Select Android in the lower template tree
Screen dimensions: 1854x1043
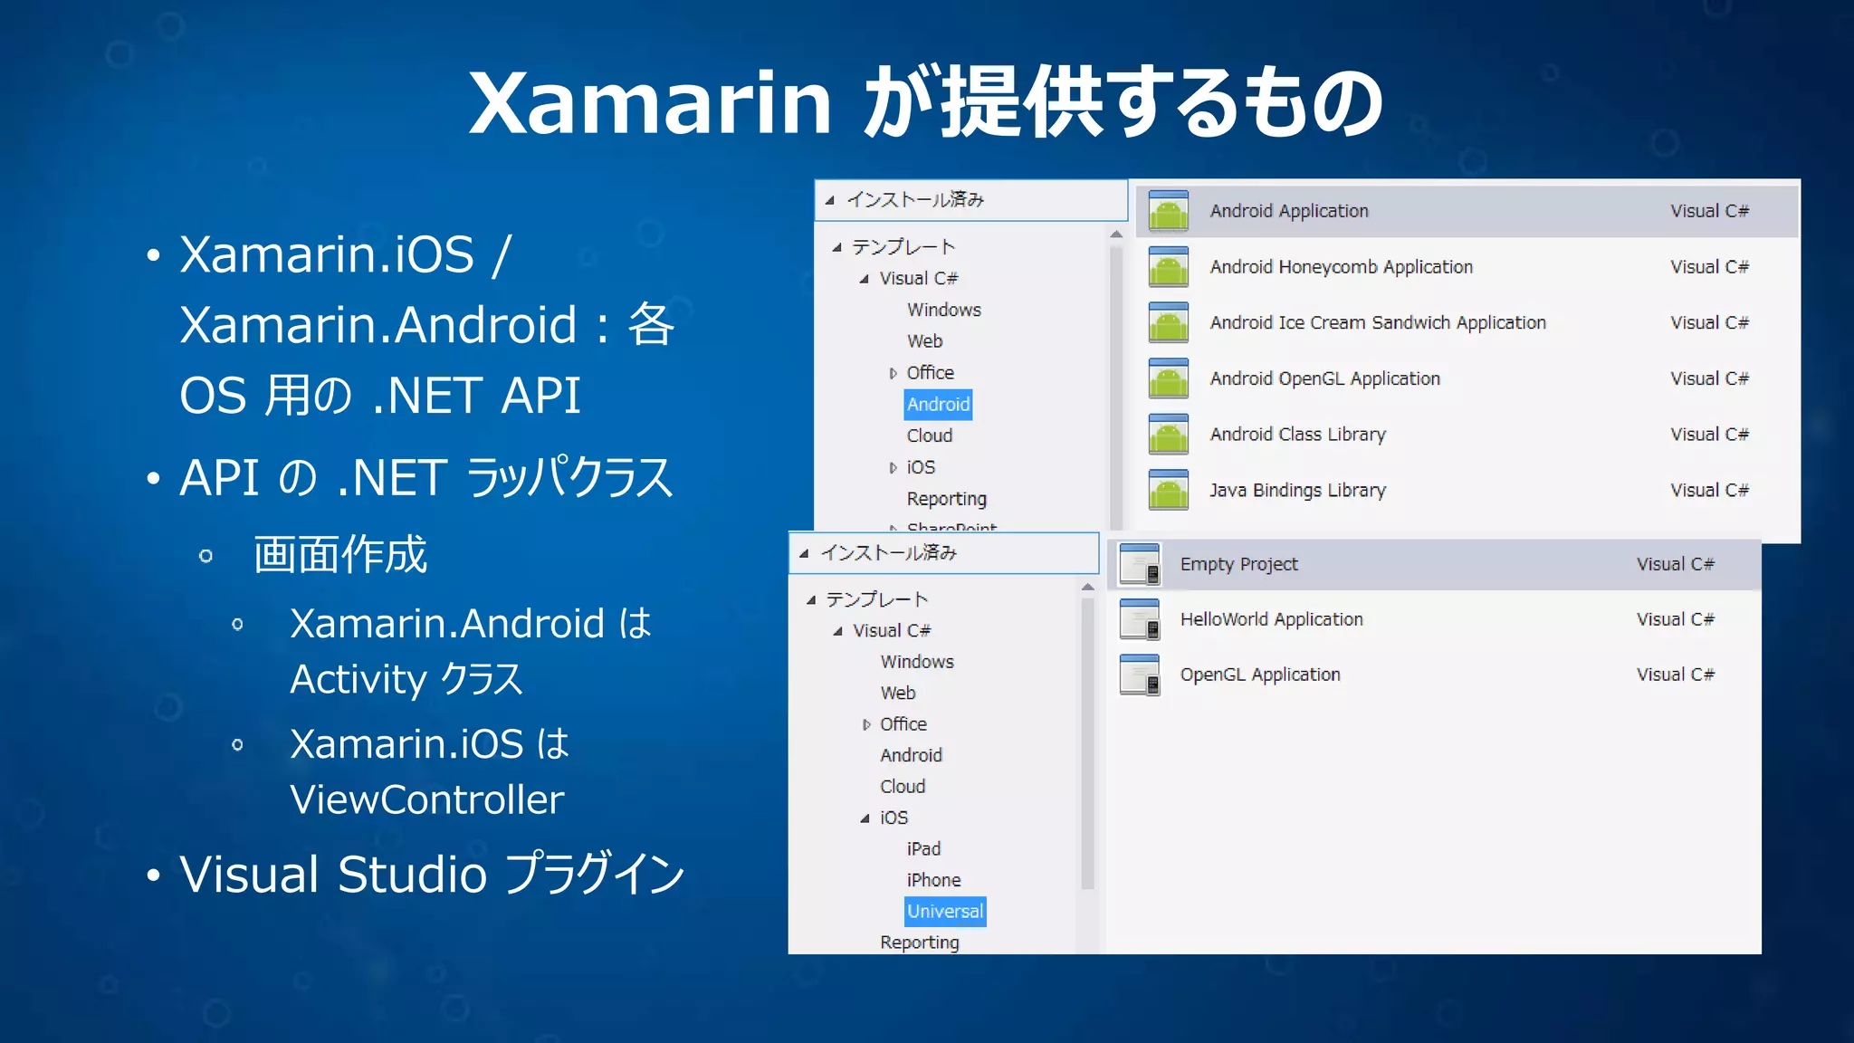click(x=911, y=755)
